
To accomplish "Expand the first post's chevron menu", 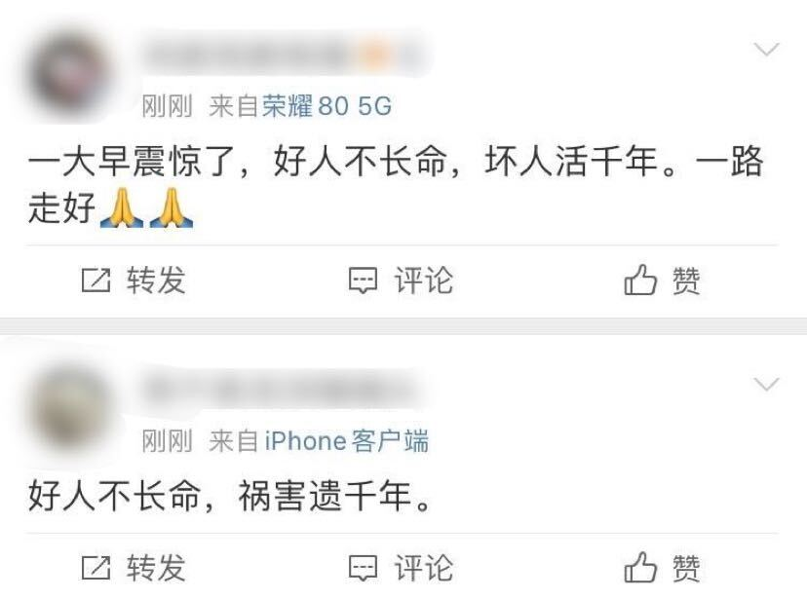I will pos(766,50).
